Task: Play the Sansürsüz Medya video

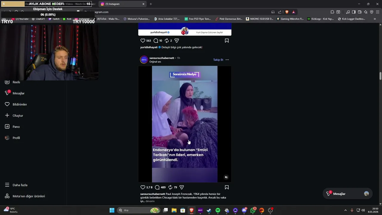Action: pos(185,124)
